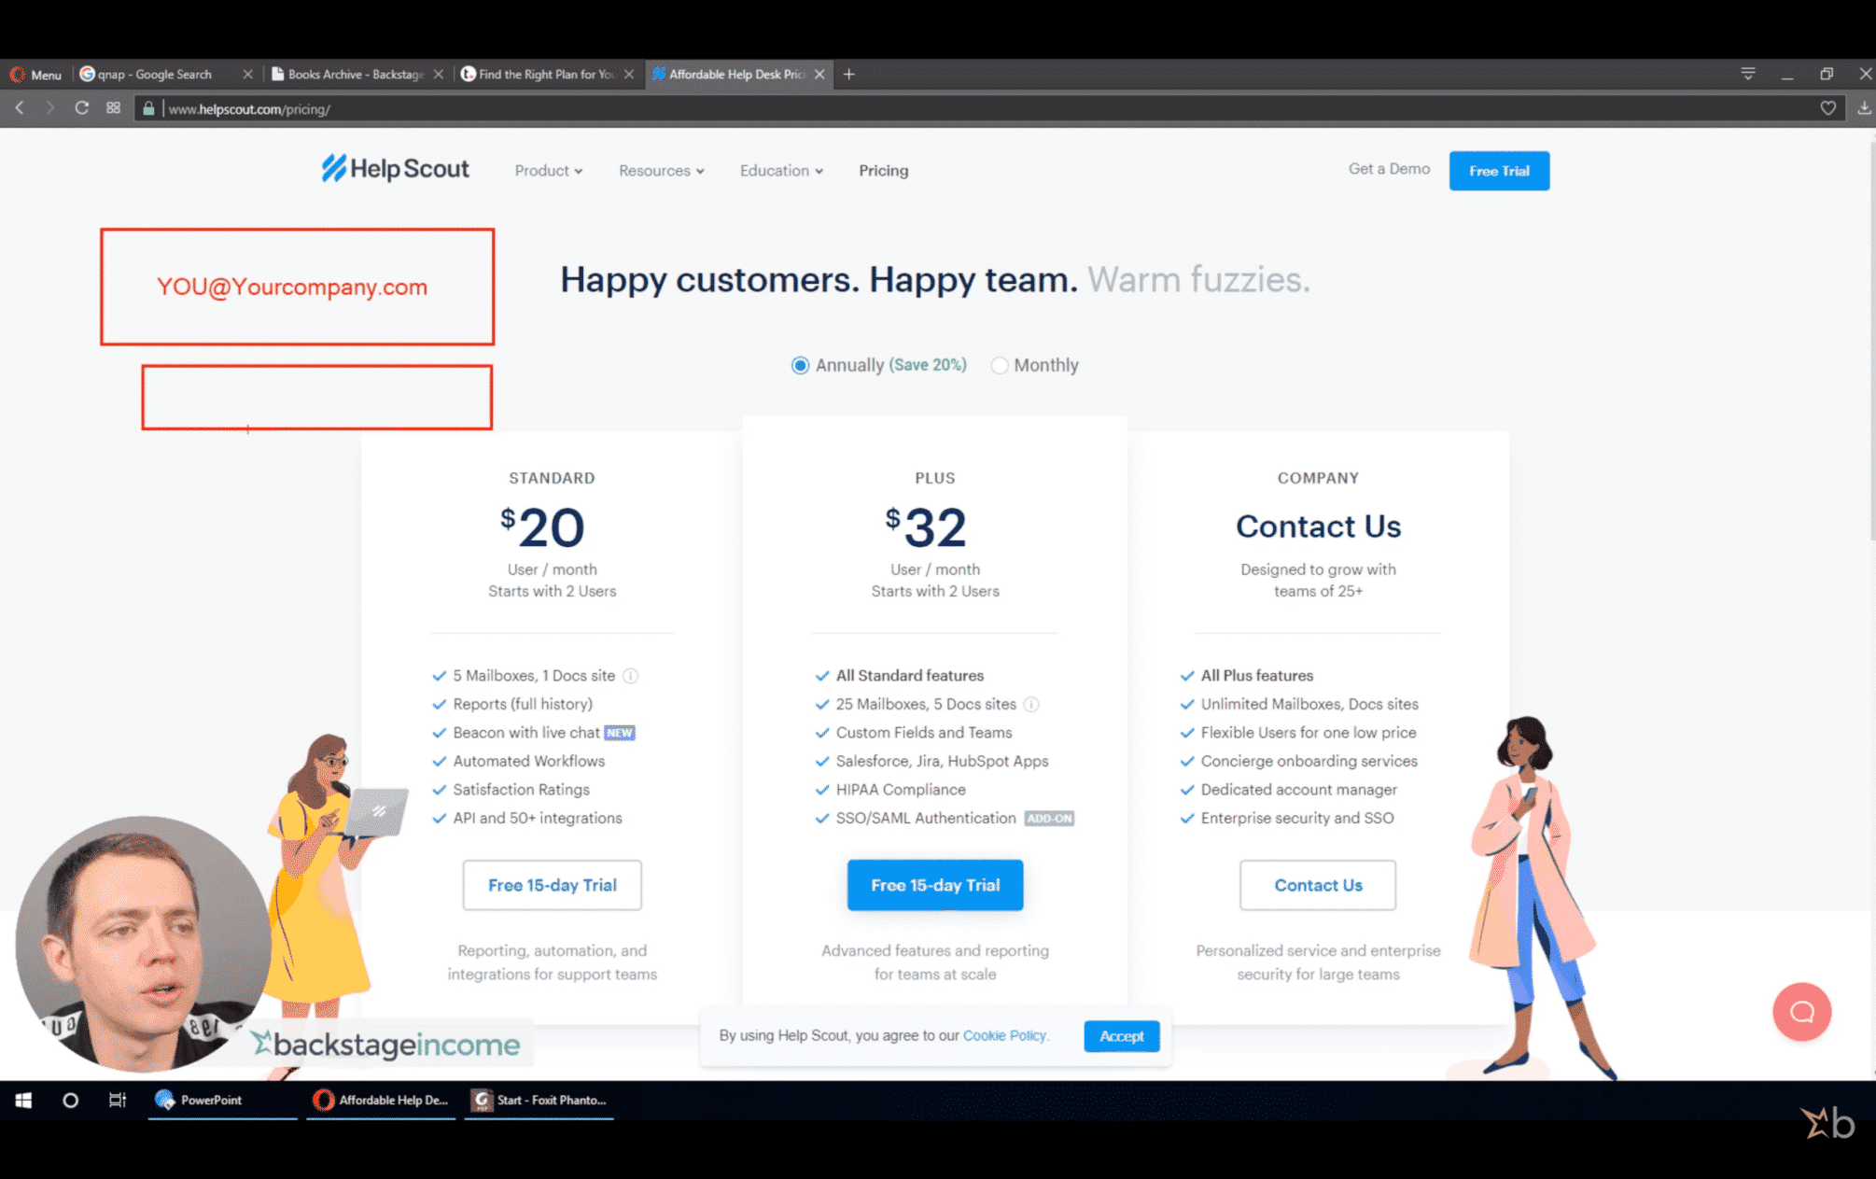Switch to PowerPoint in taskbar
The height and width of the screenshot is (1179, 1876).
pyautogui.click(x=222, y=1101)
